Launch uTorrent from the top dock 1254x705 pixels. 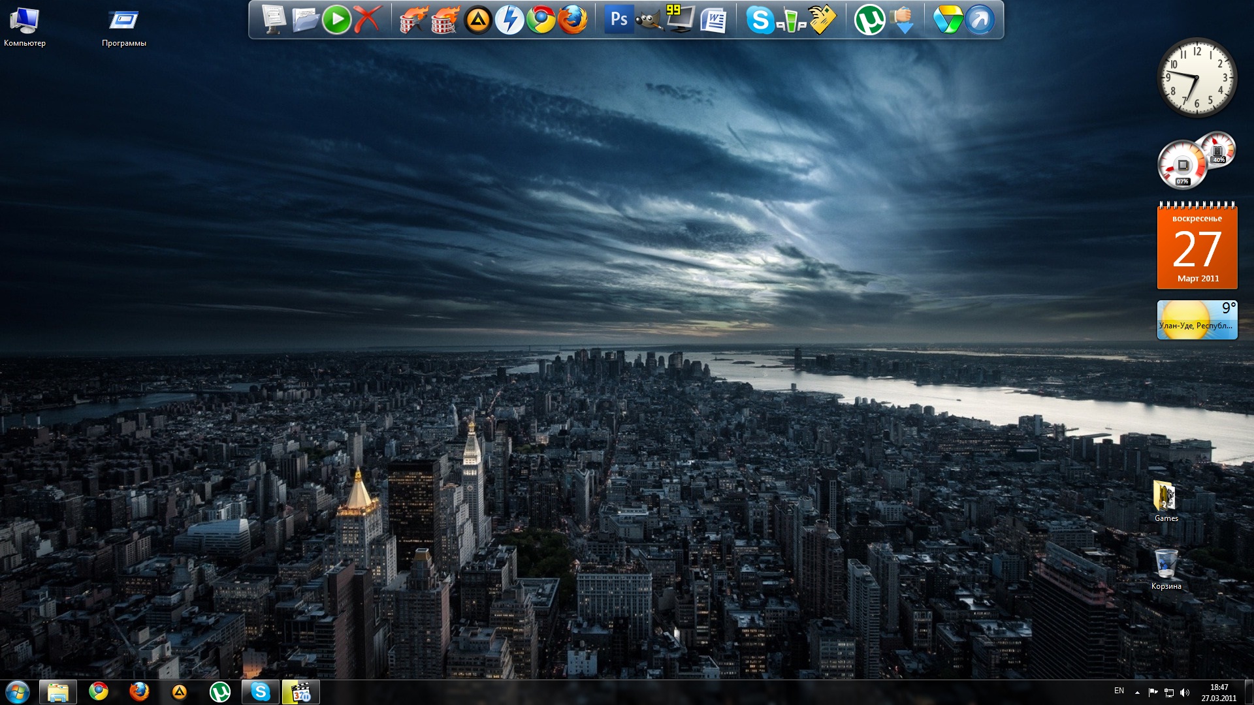click(869, 20)
